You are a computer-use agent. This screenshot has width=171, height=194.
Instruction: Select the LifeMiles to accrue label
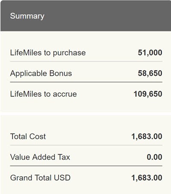(x=44, y=94)
